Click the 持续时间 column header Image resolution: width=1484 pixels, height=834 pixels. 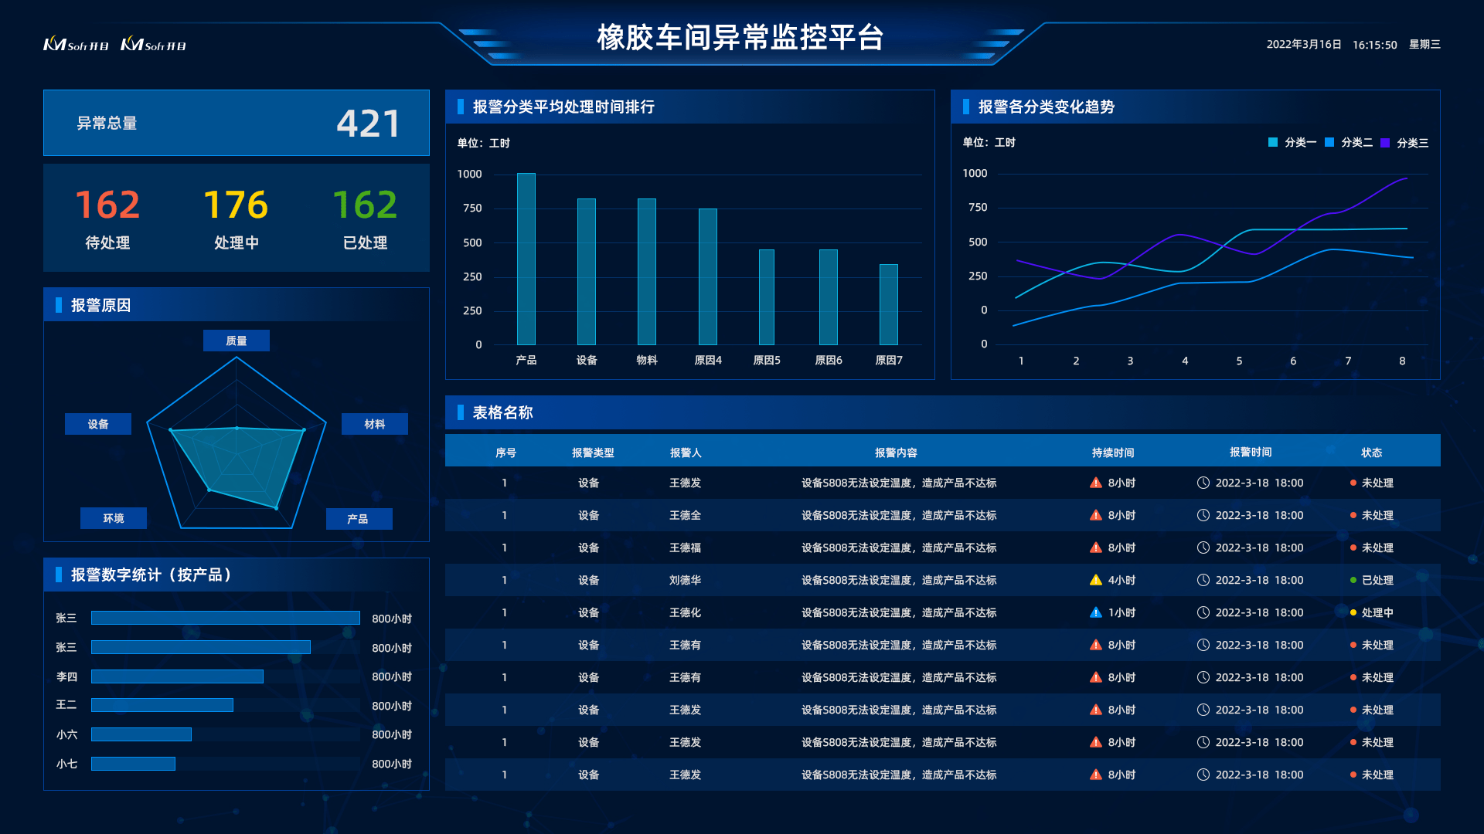pyautogui.click(x=1113, y=452)
